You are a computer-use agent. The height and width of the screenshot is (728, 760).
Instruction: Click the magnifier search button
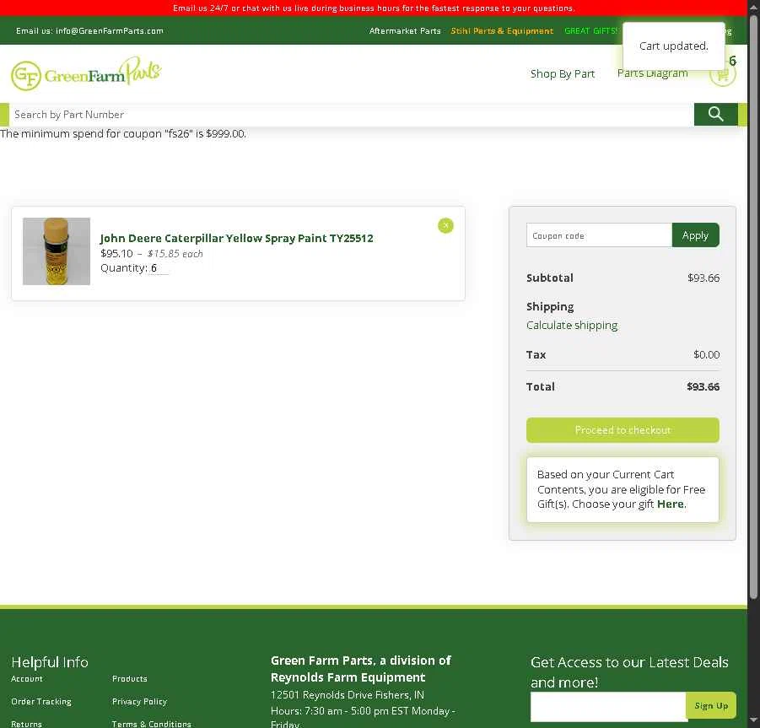click(715, 115)
